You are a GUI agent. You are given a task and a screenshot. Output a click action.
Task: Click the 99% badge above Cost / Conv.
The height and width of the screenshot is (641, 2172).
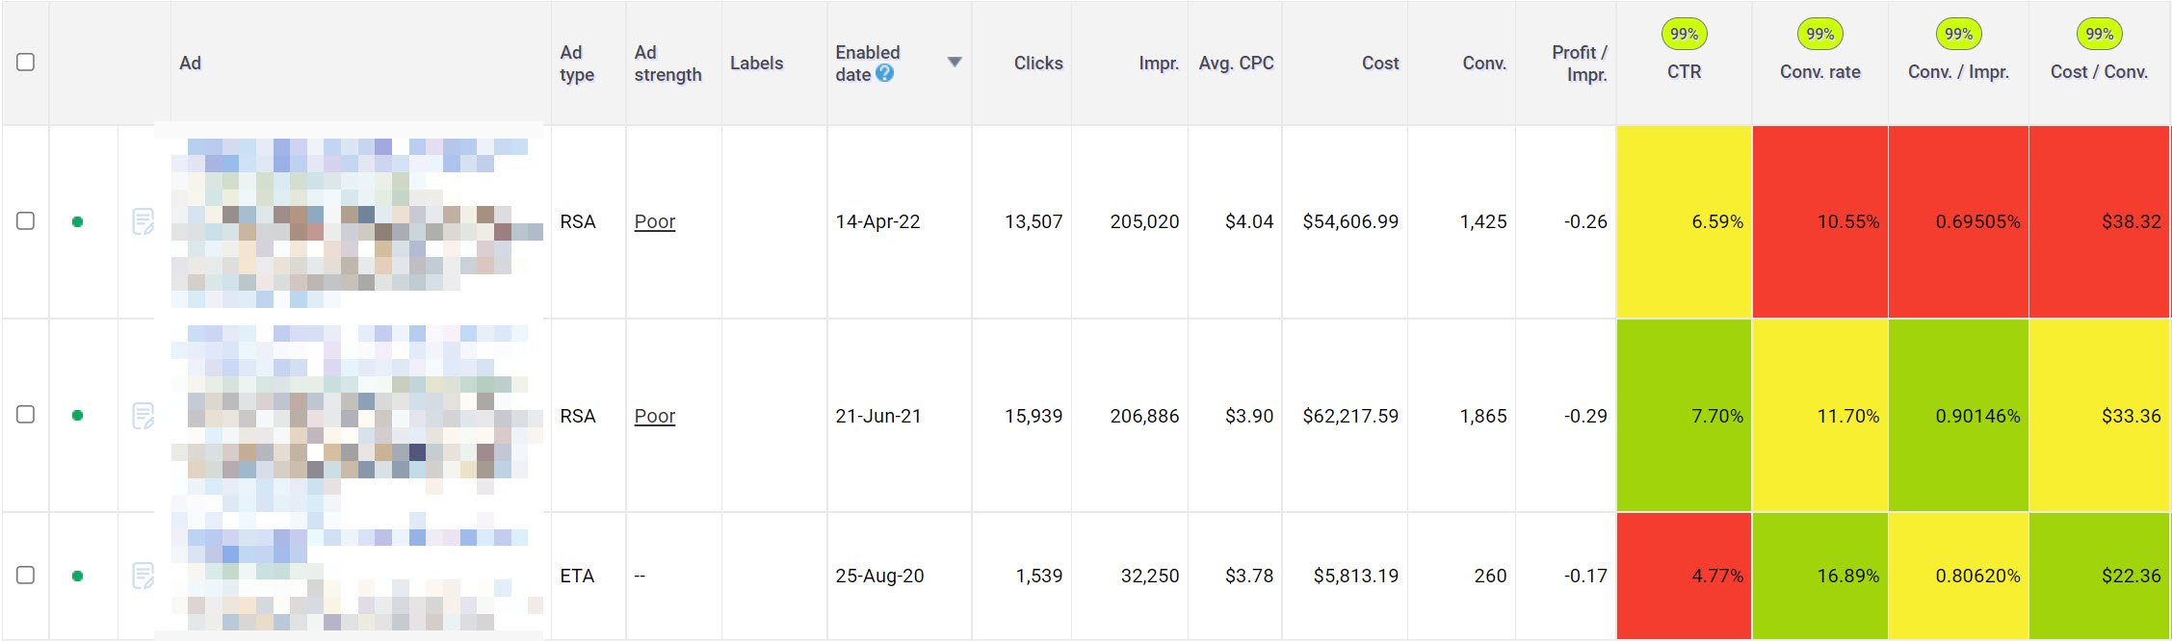[x=2099, y=35]
